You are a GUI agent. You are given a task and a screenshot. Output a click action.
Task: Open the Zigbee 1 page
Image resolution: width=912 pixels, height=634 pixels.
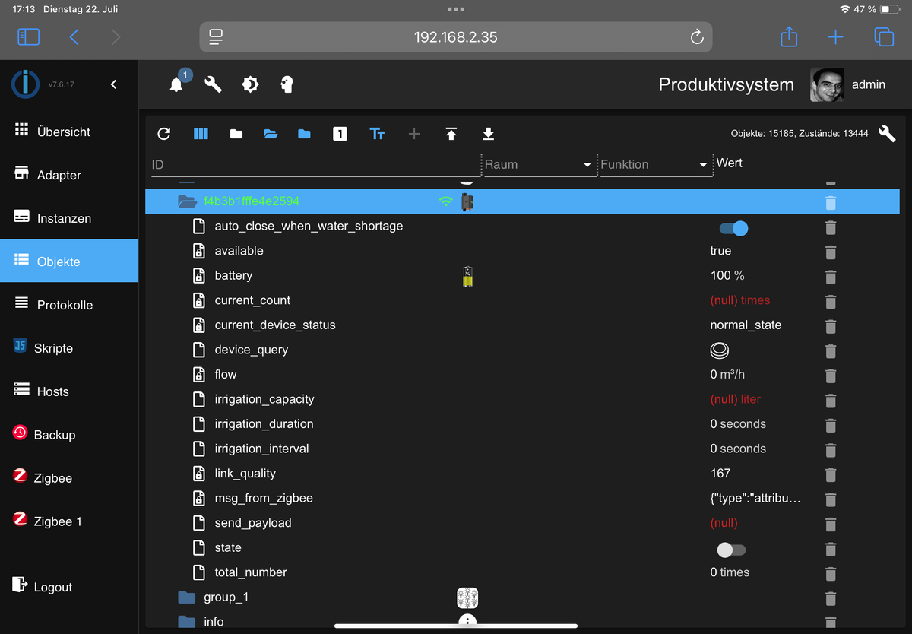69,521
